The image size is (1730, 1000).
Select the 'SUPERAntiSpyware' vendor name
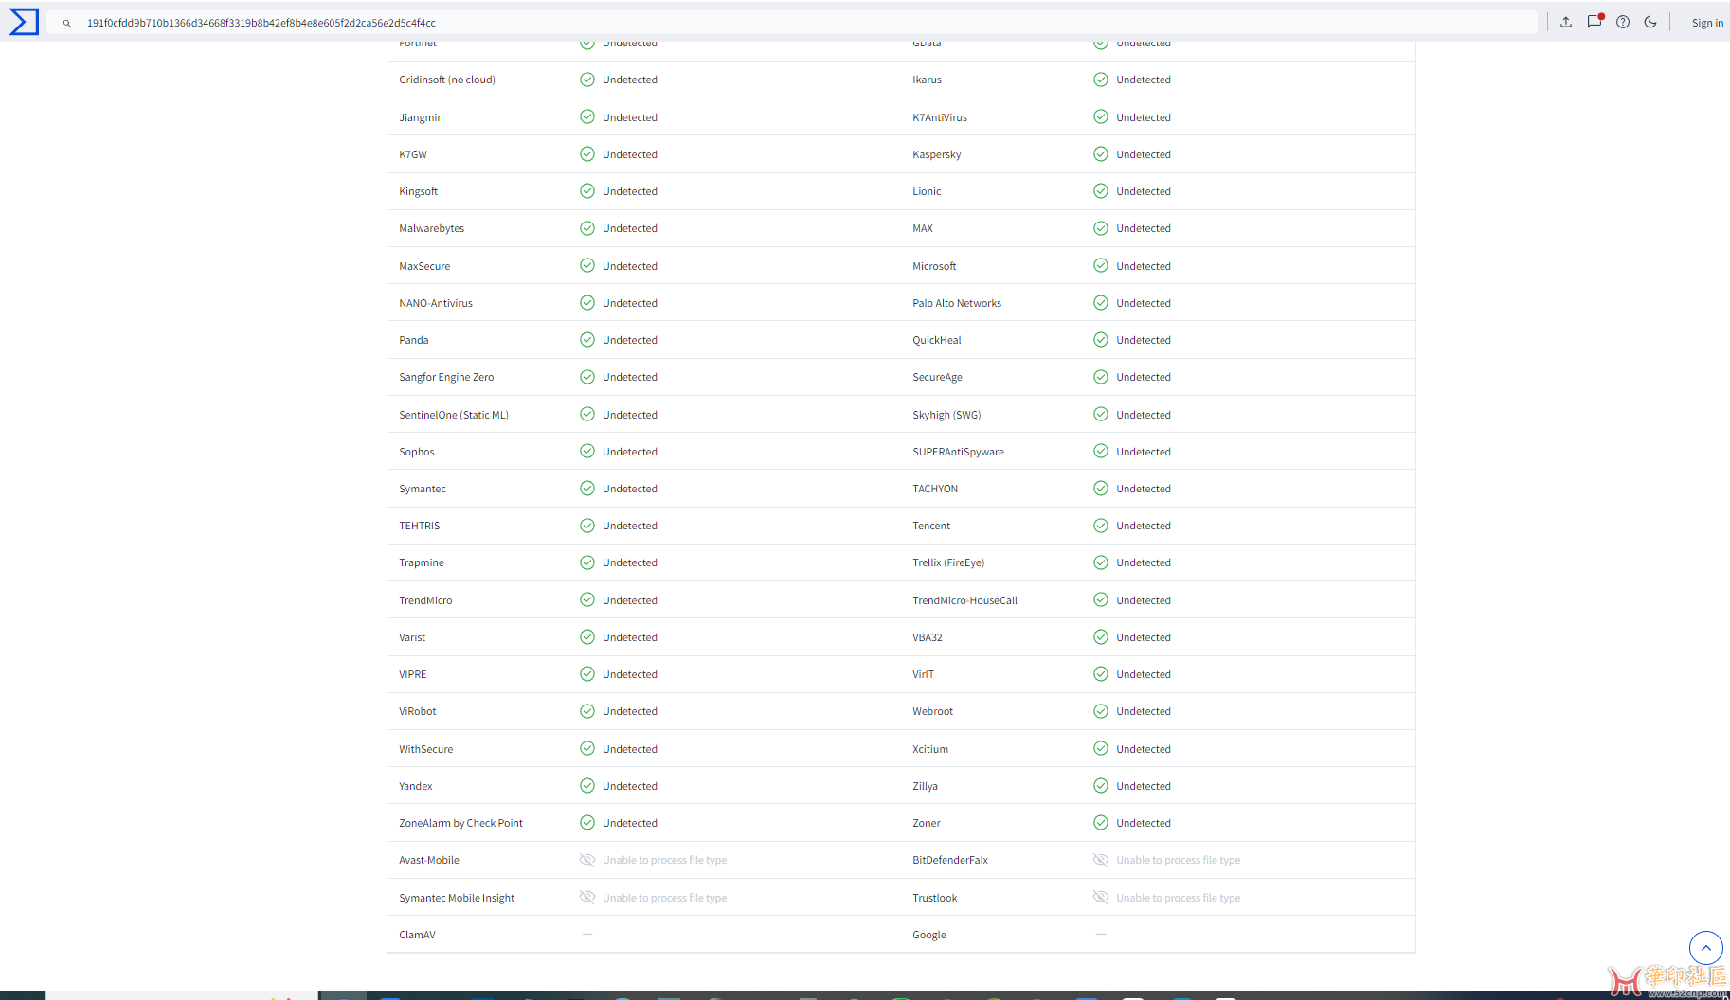[x=958, y=452]
